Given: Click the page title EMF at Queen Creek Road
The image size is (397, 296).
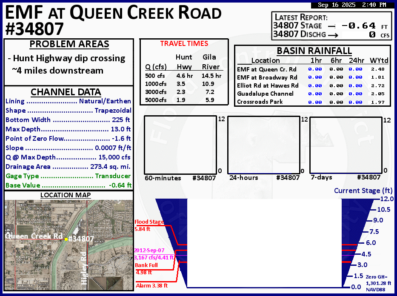Looking at the screenshot, I should coord(113,12).
